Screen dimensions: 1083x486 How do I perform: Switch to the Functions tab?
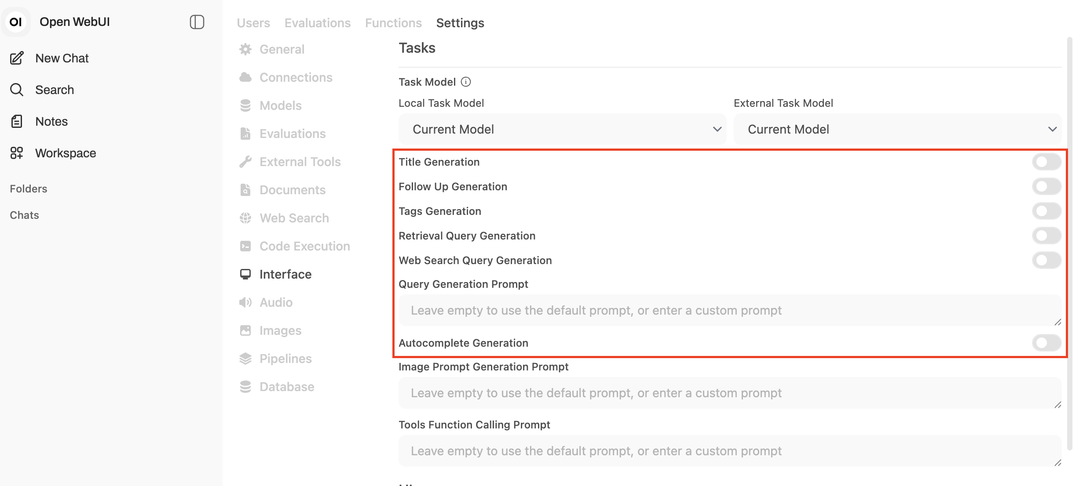click(x=393, y=23)
